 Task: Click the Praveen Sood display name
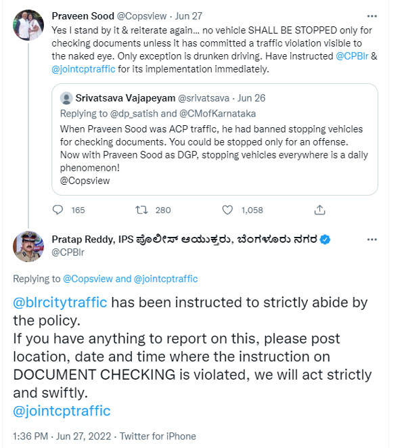pos(83,16)
